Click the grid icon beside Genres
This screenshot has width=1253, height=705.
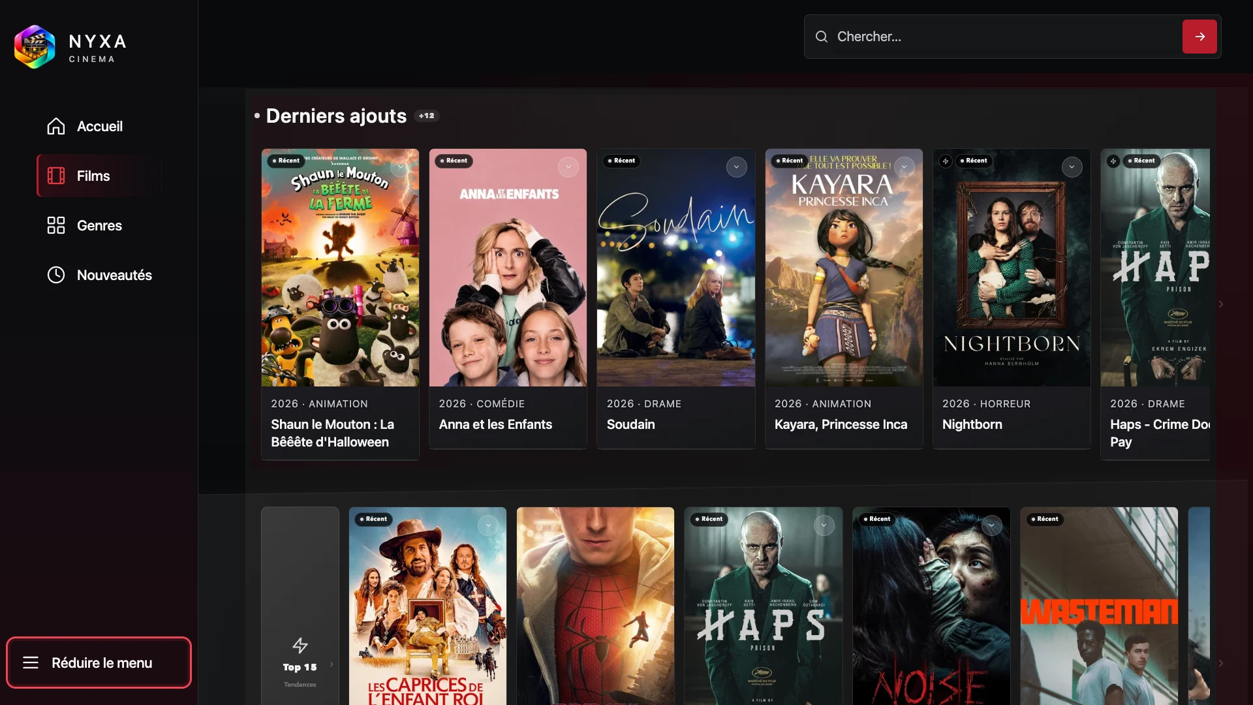(x=56, y=225)
